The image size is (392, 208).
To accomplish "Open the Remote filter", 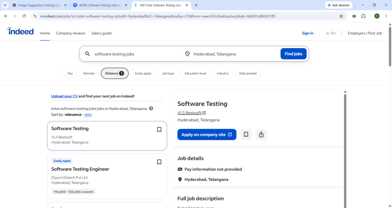I will click(89, 73).
